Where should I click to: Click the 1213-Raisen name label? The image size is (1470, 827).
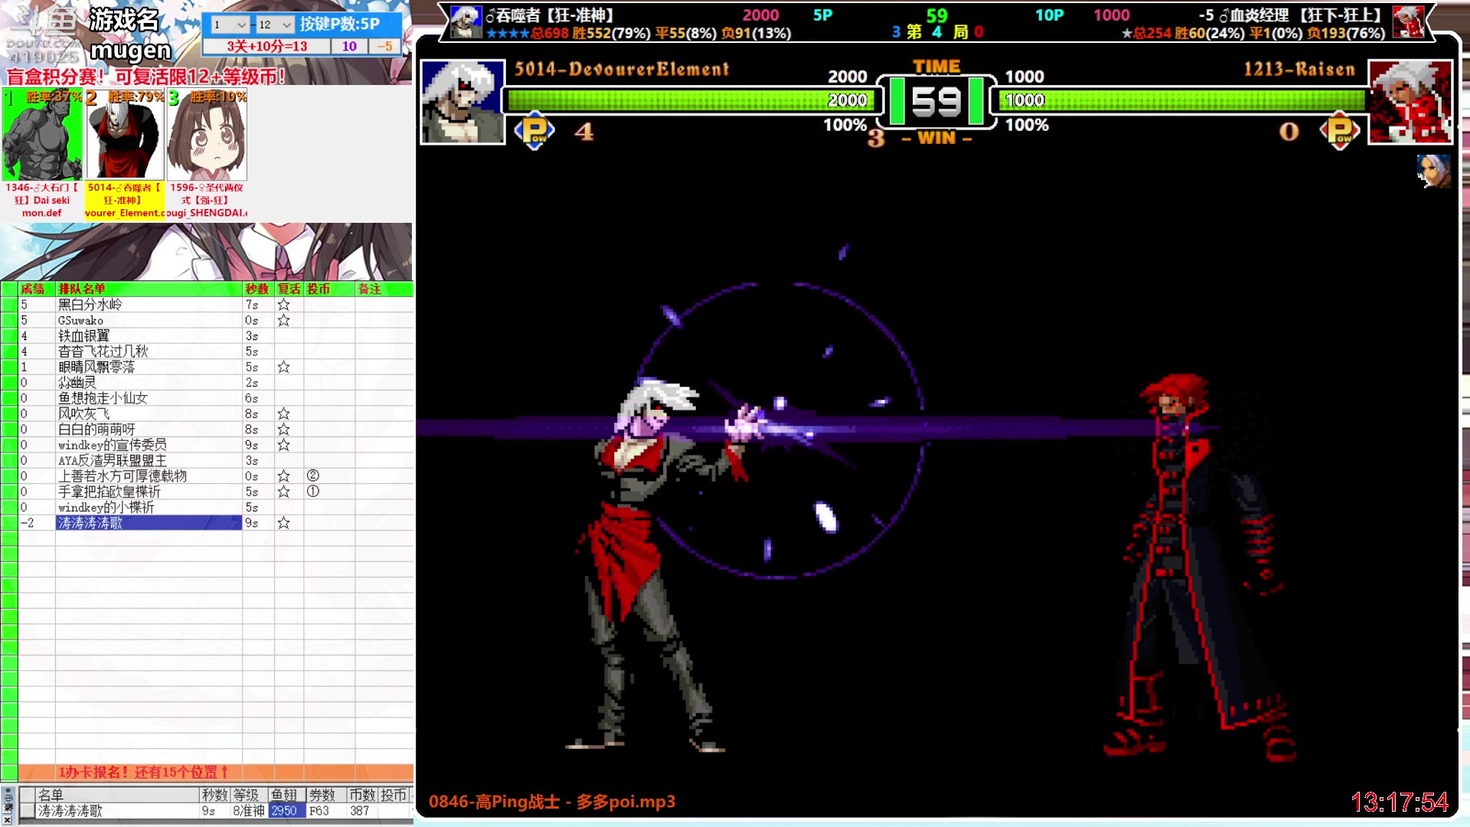tap(1299, 69)
